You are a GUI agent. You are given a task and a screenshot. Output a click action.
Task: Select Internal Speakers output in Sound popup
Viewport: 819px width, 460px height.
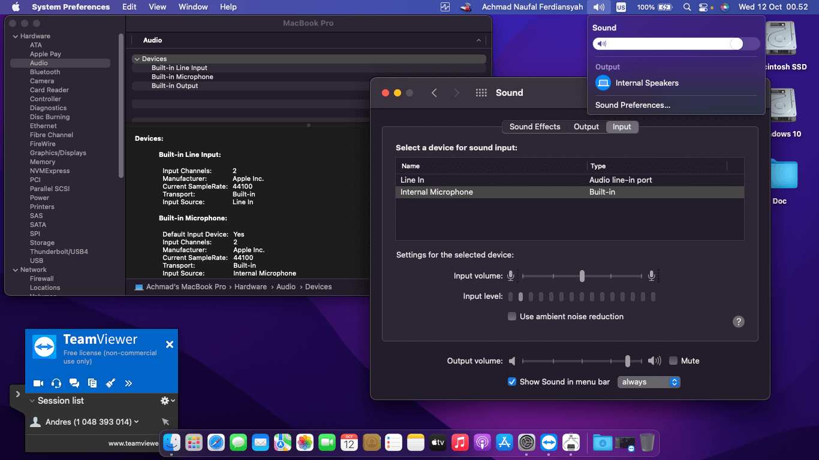tap(676, 83)
